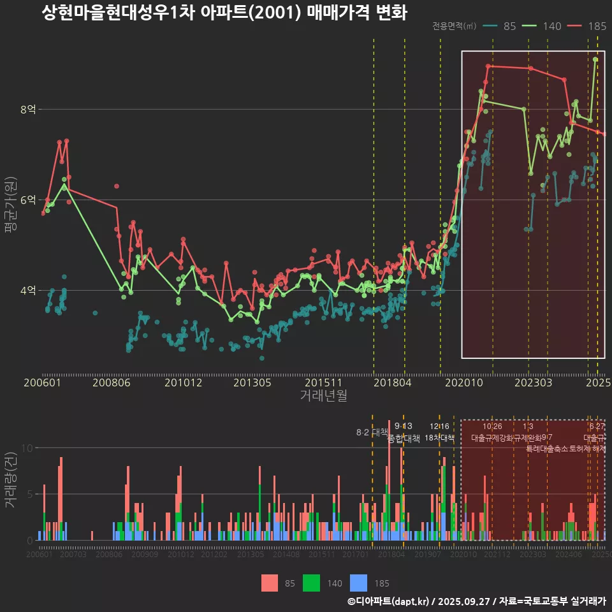This screenshot has height=612, width=612.
Task: Click the red 185㎡ line legend marker
Action: click(576, 26)
